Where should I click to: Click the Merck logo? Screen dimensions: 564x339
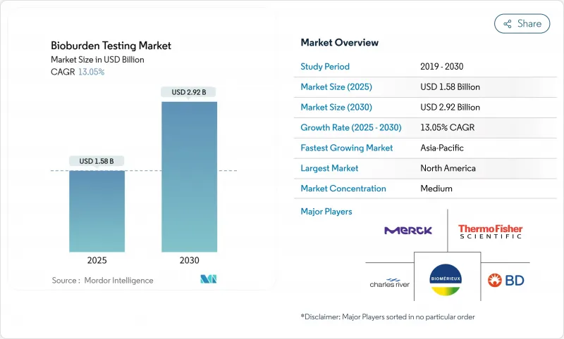[408, 230]
